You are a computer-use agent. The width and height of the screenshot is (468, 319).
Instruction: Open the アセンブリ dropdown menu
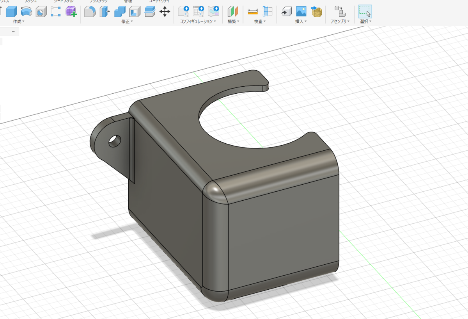click(340, 21)
